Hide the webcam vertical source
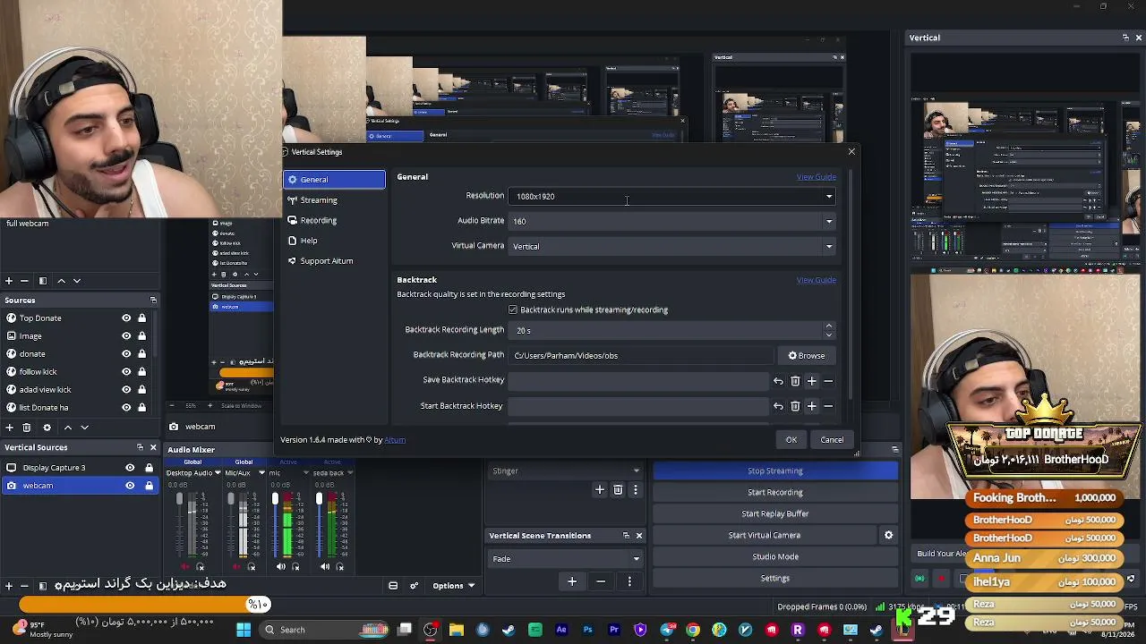 coord(130,486)
